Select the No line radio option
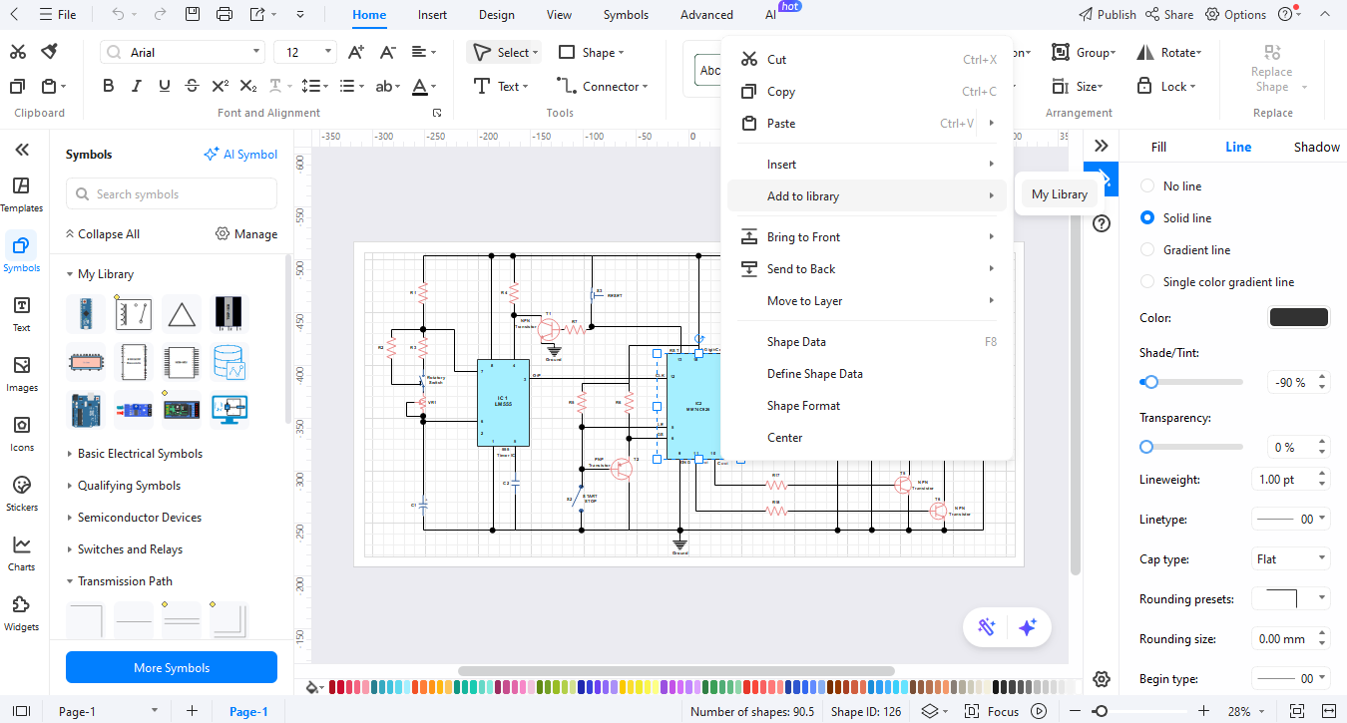The image size is (1347, 723). (x=1147, y=186)
